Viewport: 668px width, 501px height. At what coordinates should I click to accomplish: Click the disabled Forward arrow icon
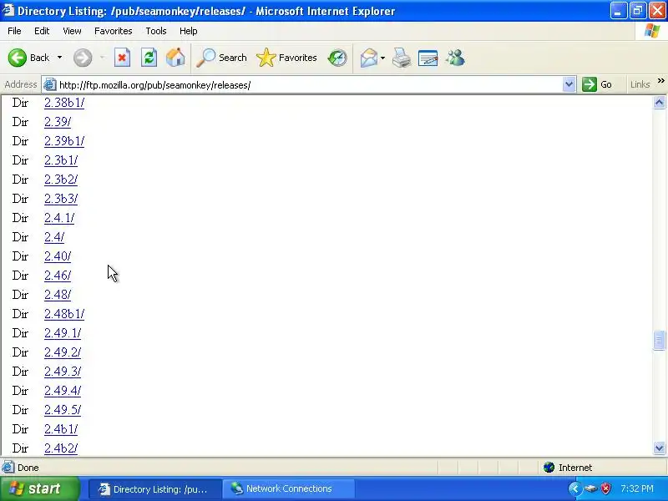(x=83, y=58)
